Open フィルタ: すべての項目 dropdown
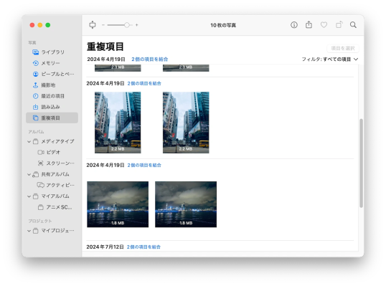Viewport: 386px width, 286px height. pos(329,59)
